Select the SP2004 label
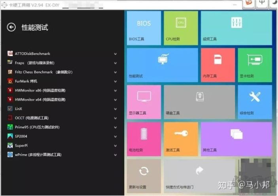278x196 pixels. tap(21, 136)
